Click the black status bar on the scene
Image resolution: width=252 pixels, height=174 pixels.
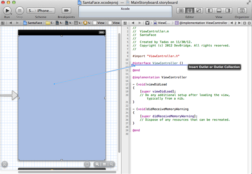pyautogui.click(x=62, y=33)
